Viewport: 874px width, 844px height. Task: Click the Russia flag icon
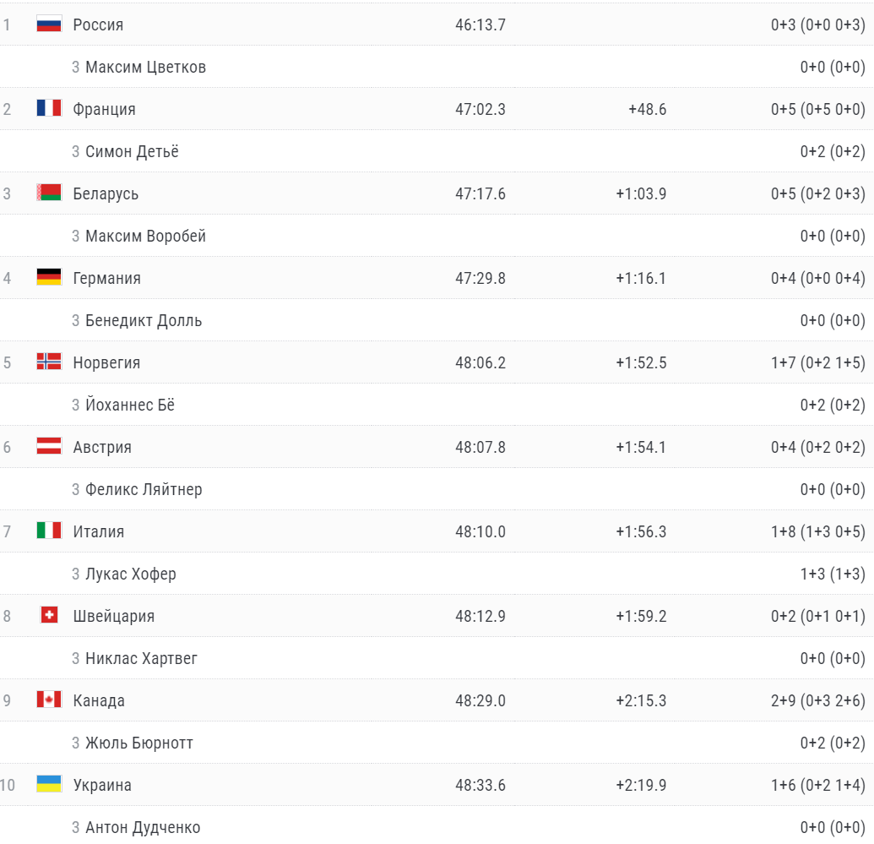point(49,24)
